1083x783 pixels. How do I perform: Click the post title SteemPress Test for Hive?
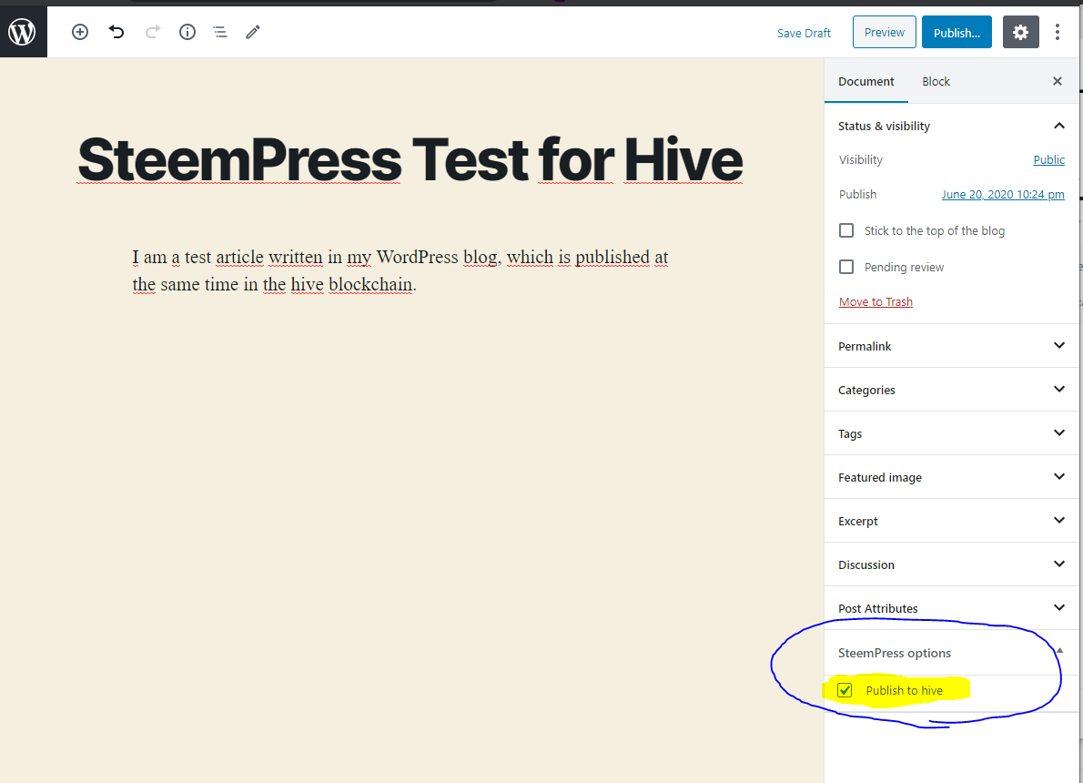[x=410, y=159]
